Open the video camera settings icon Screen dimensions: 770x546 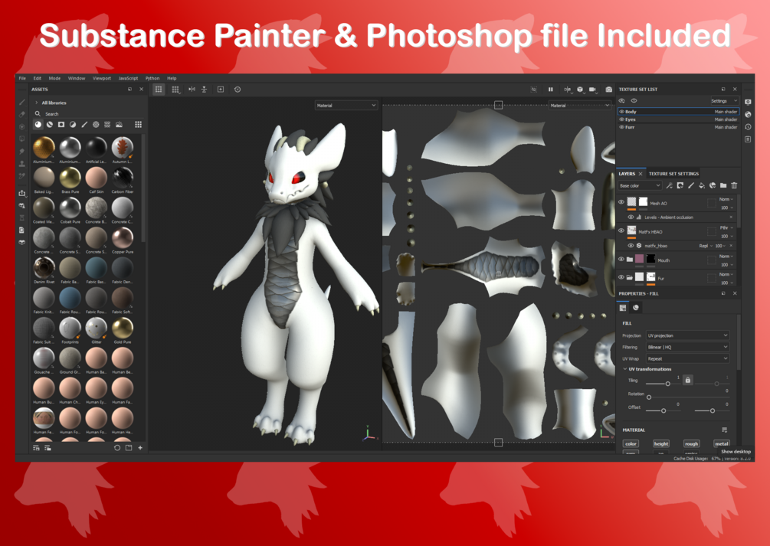click(593, 90)
